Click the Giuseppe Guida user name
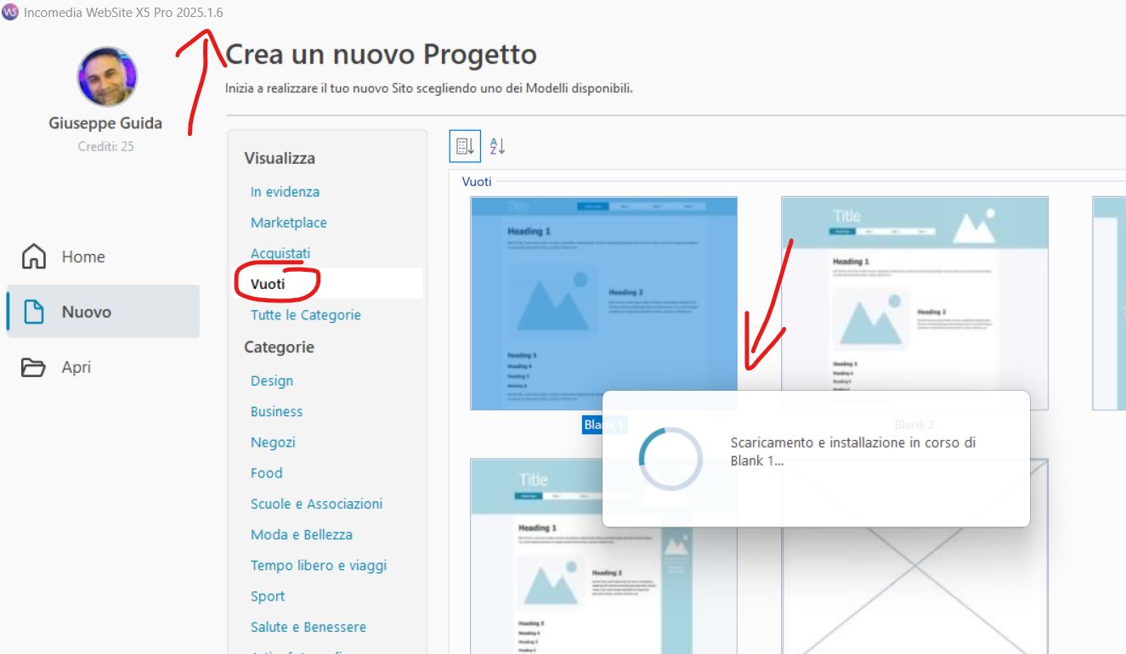This screenshot has height=654, width=1126. [105, 123]
